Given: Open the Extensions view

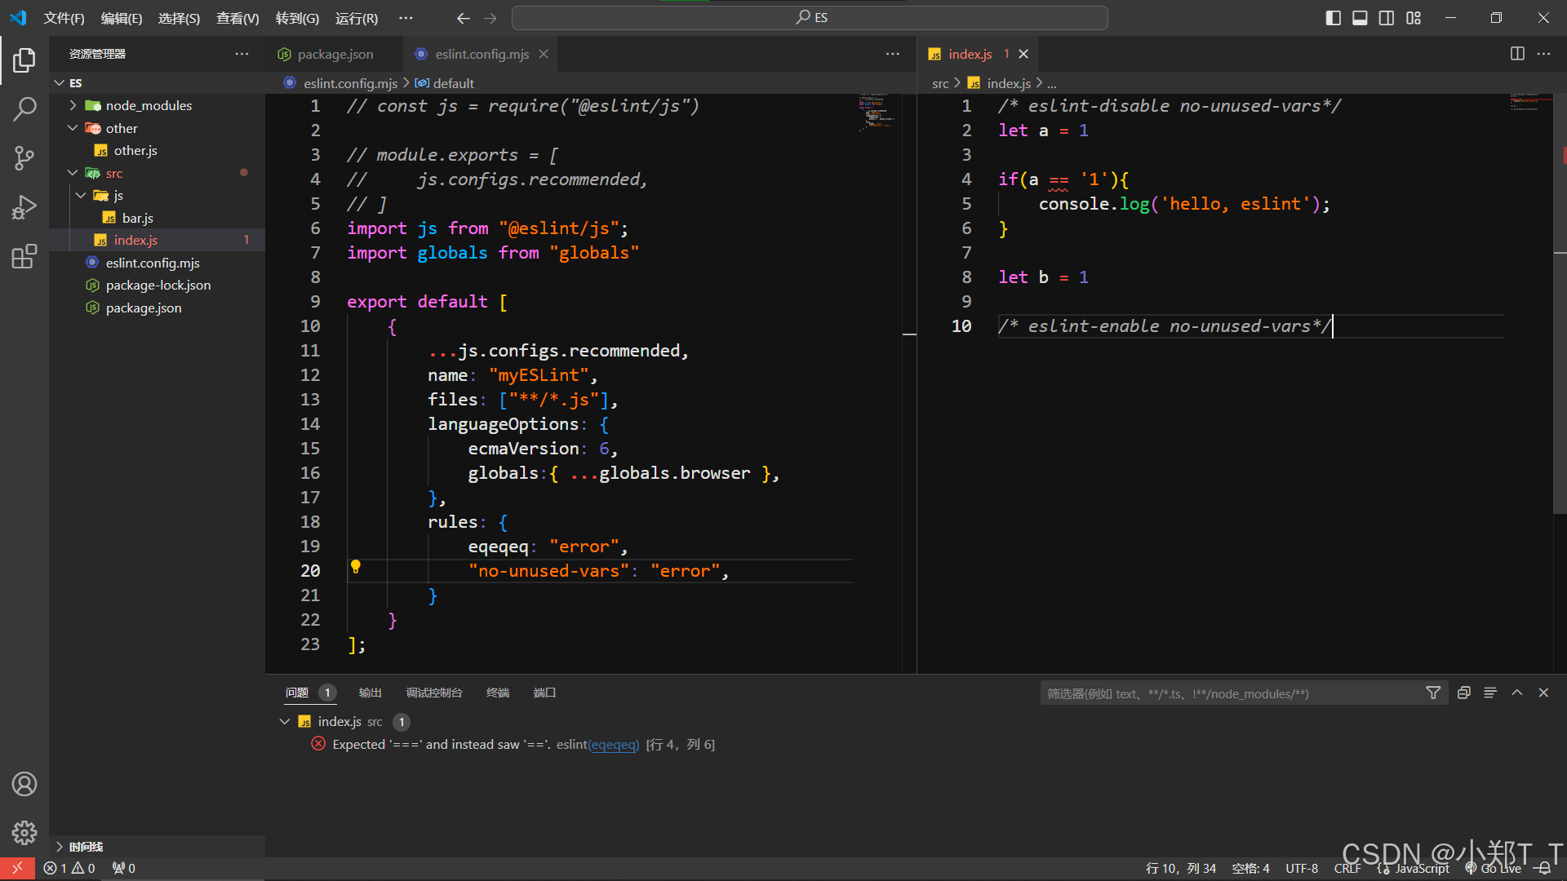Looking at the screenshot, I should (24, 257).
